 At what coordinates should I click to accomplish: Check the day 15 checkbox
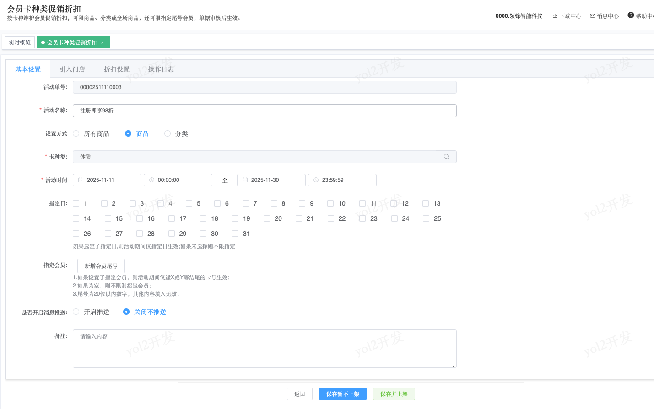pos(108,218)
